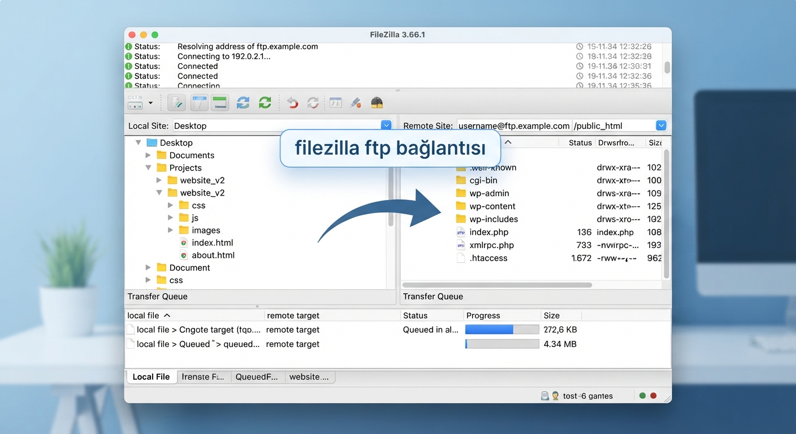
Task: Select the wp-admin folder icon
Action: click(461, 193)
